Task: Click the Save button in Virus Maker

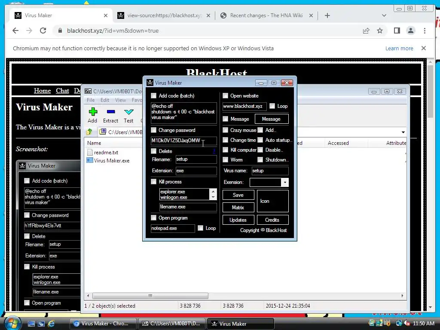Action: (238, 195)
